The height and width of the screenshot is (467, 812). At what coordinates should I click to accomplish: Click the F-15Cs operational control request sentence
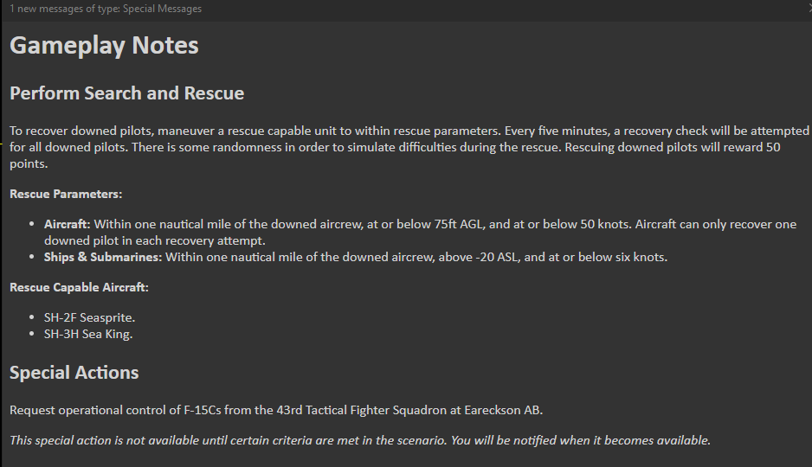click(x=276, y=410)
